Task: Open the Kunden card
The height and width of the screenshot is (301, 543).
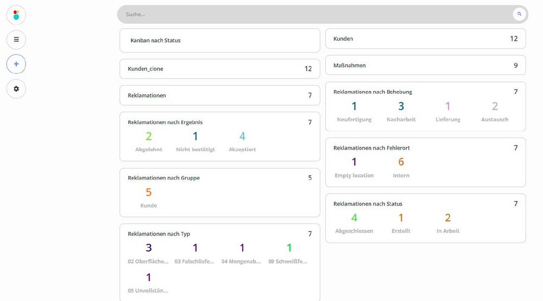Action: (425, 39)
